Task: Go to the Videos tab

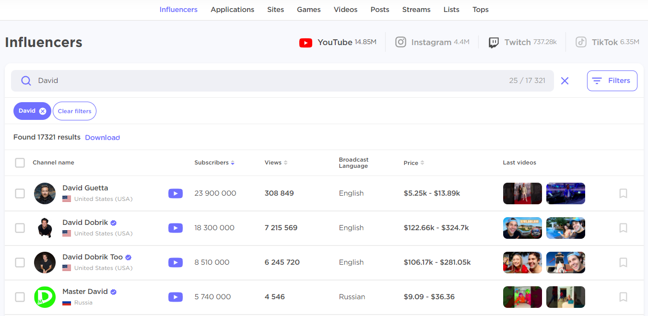Action: [346, 10]
